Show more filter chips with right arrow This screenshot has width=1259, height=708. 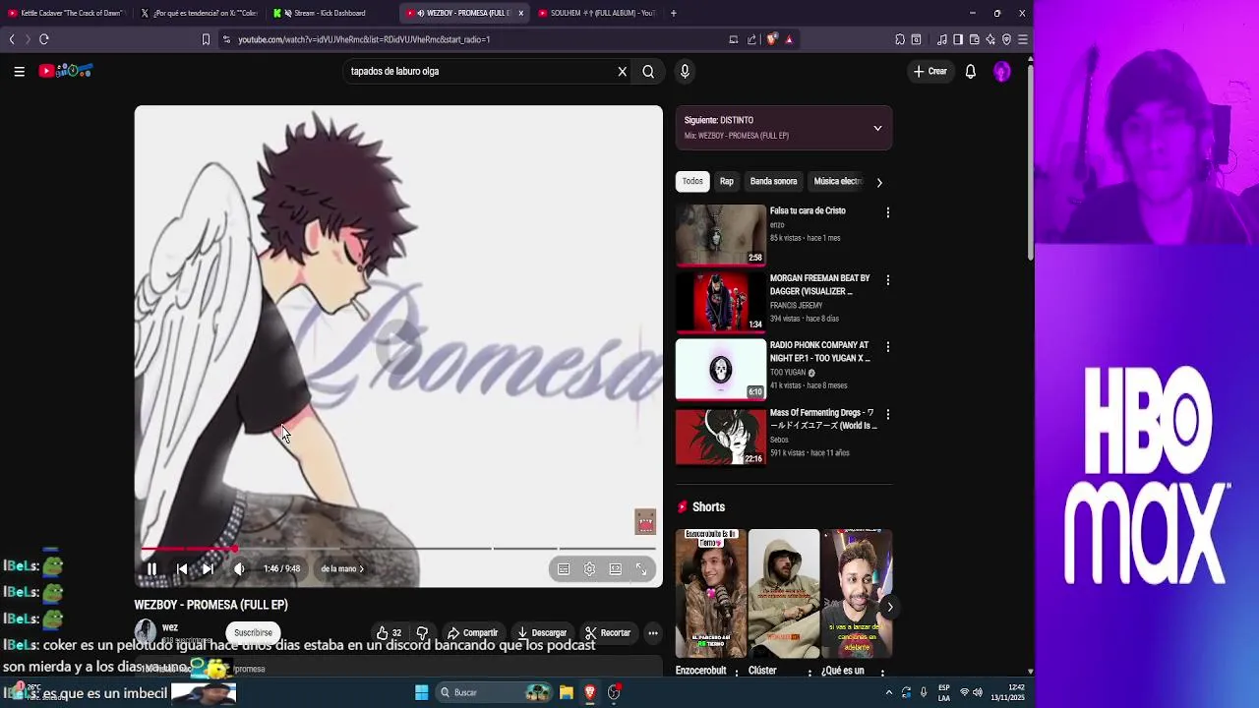(879, 182)
